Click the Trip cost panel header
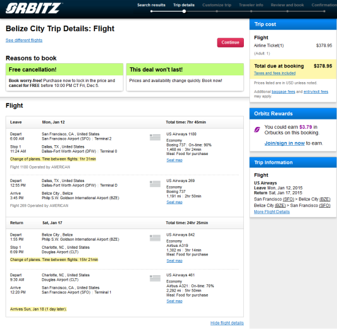The width and height of the screenshot is (337, 329). (x=293, y=24)
